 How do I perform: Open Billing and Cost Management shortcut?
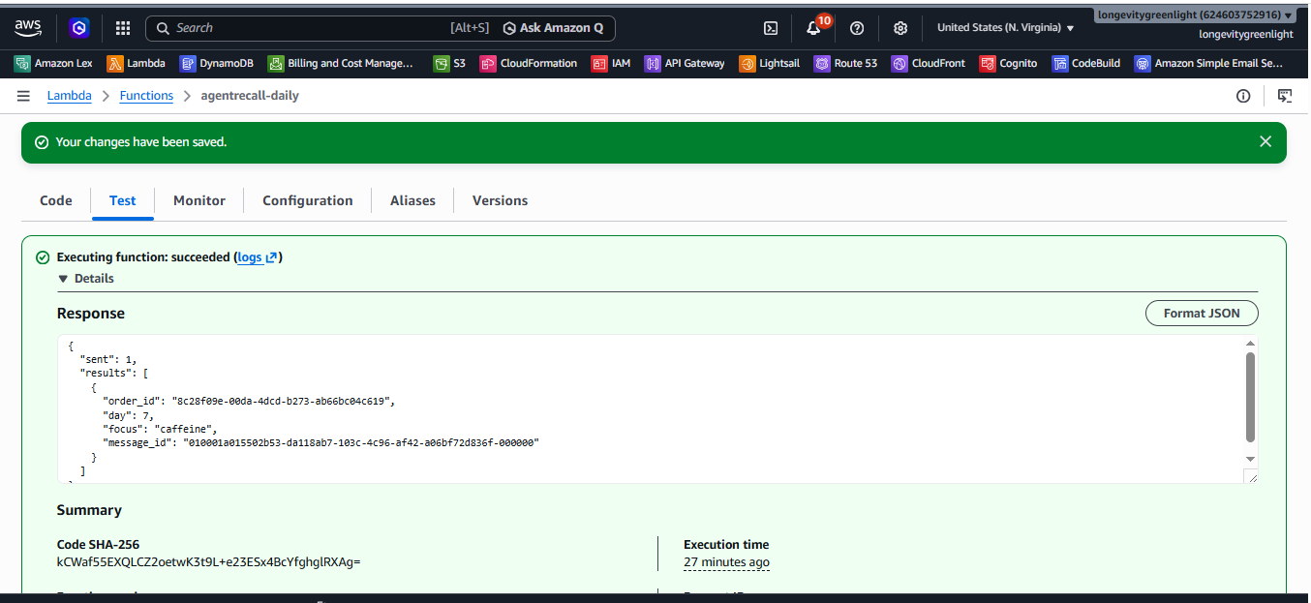tap(341, 63)
